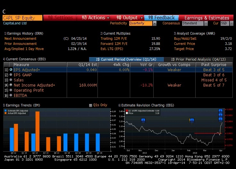Screen dimensions: 236x169
Task: Open event marker 3 on the revision chart
Action: 143,120
